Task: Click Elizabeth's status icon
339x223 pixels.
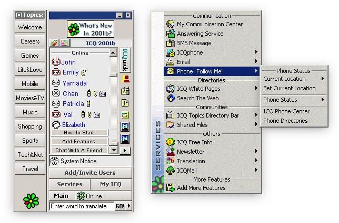Action: click(56, 125)
